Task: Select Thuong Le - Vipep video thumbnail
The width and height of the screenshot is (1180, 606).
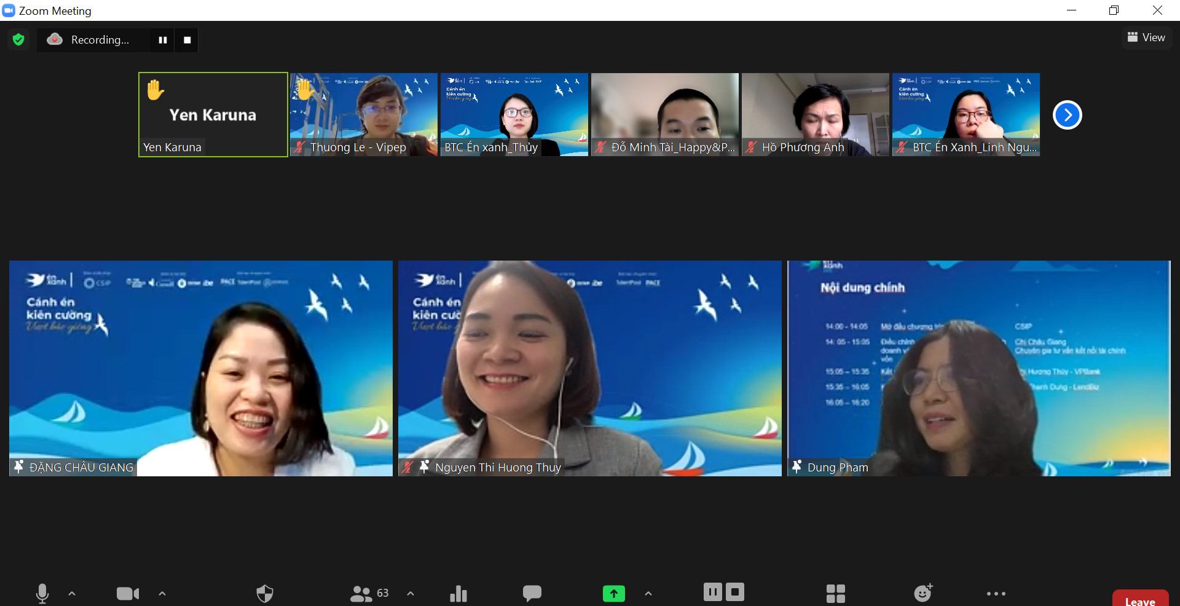Action: pyautogui.click(x=364, y=115)
